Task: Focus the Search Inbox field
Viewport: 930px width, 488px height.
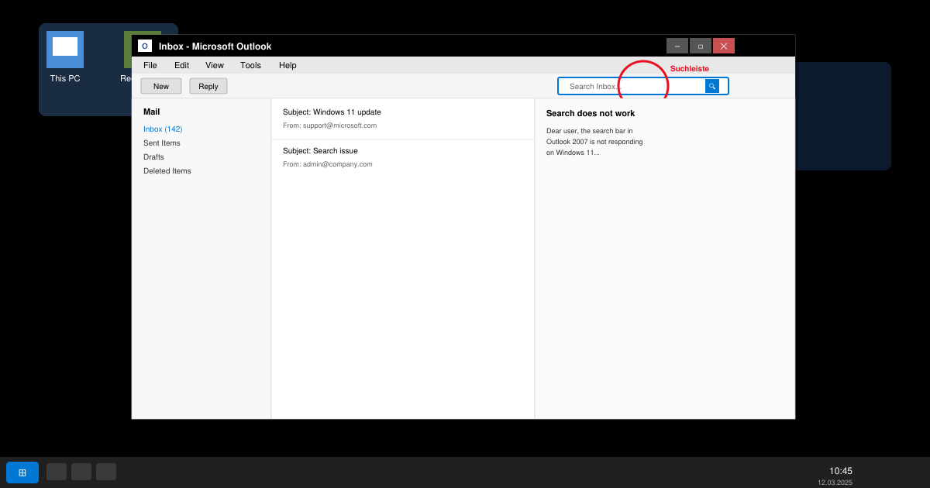Action: pyautogui.click(x=643, y=86)
